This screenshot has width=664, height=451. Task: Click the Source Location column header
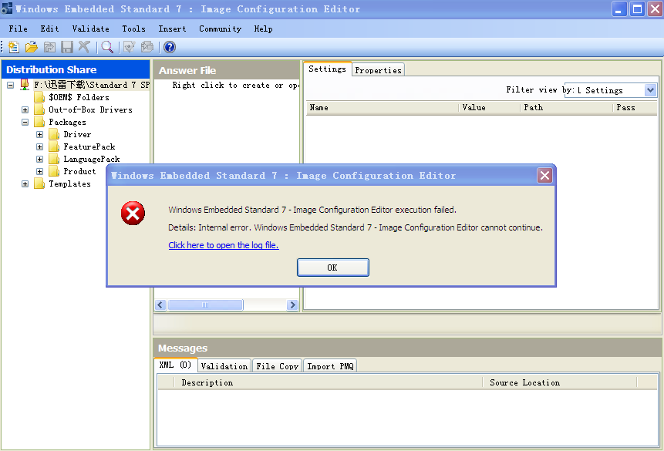coord(559,382)
